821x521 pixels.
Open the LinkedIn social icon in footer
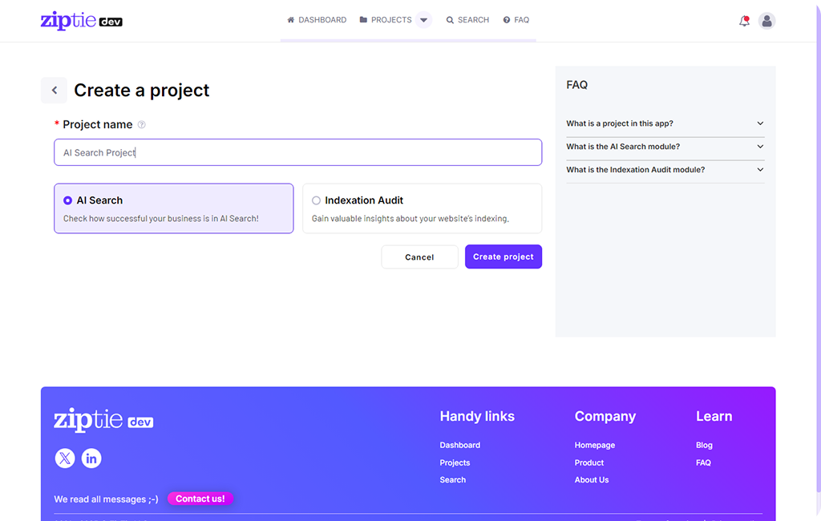point(91,458)
